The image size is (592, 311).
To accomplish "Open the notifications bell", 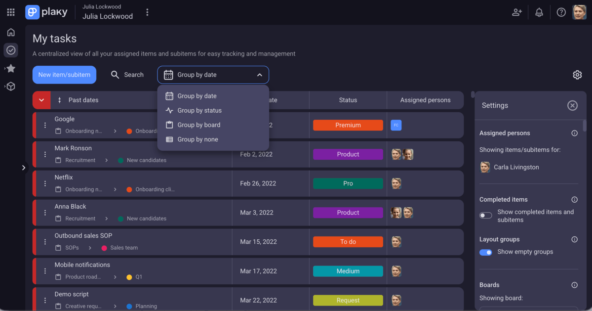I will [539, 12].
